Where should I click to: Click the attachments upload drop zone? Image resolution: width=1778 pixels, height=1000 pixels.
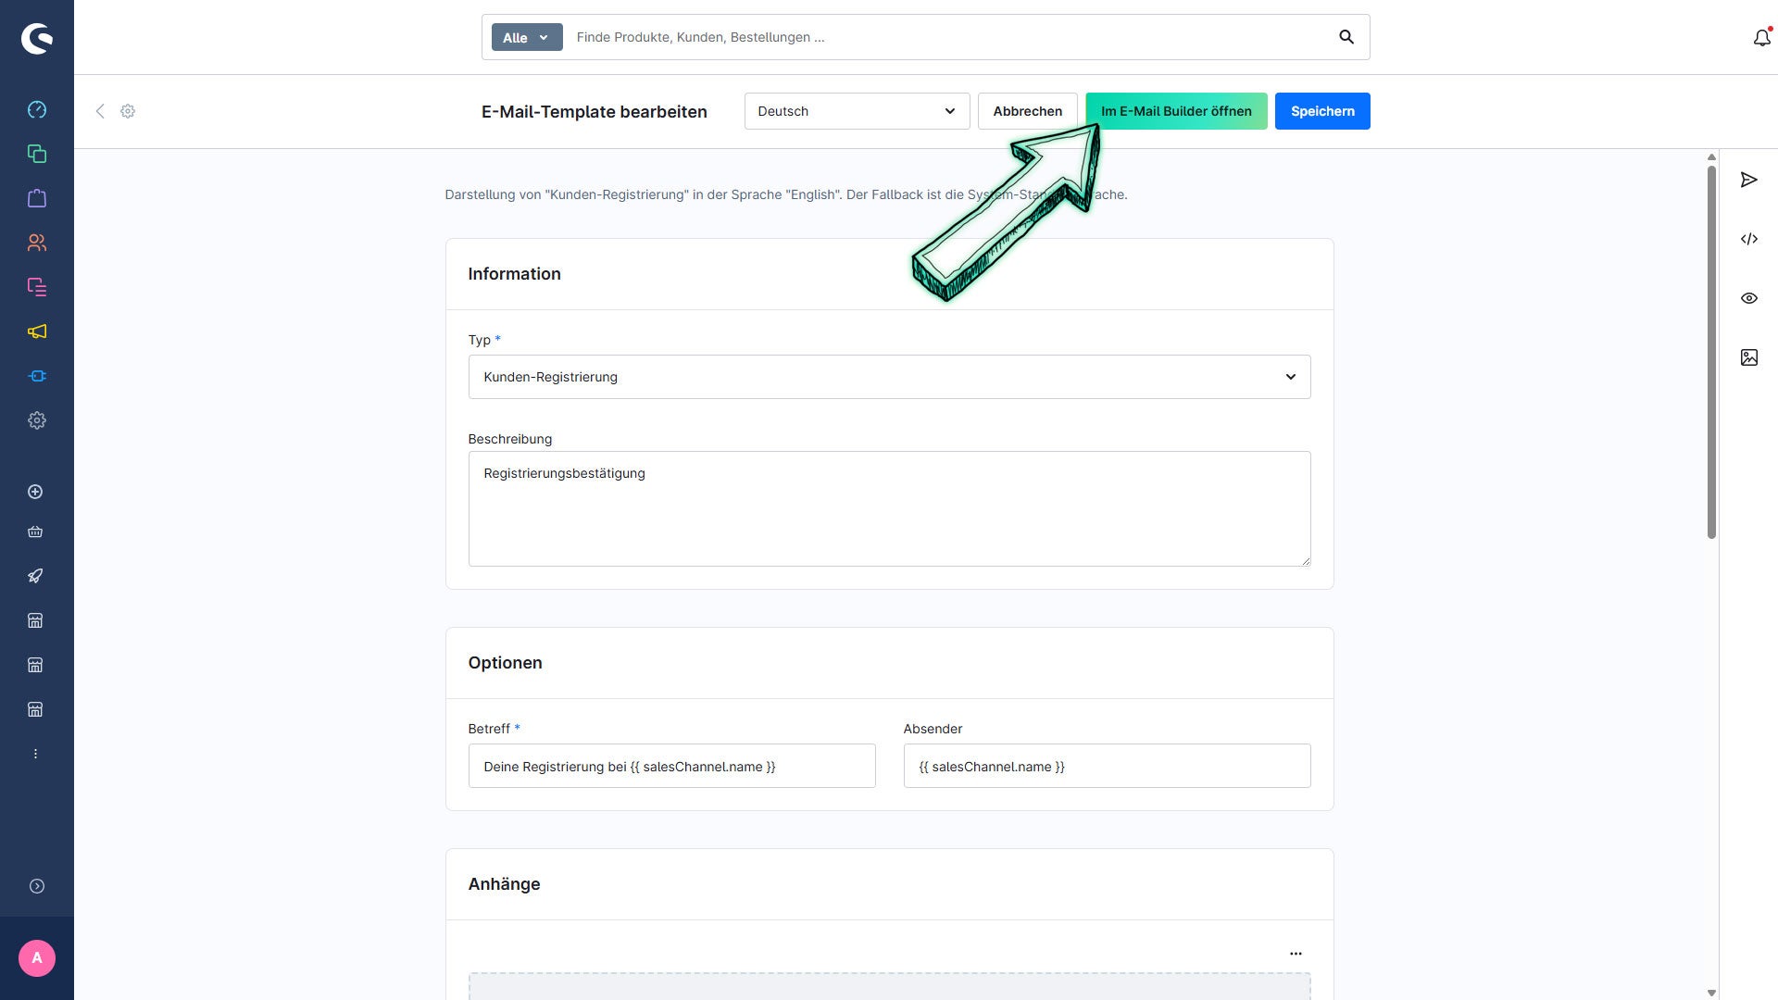pyautogui.click(x=889, y=986)
